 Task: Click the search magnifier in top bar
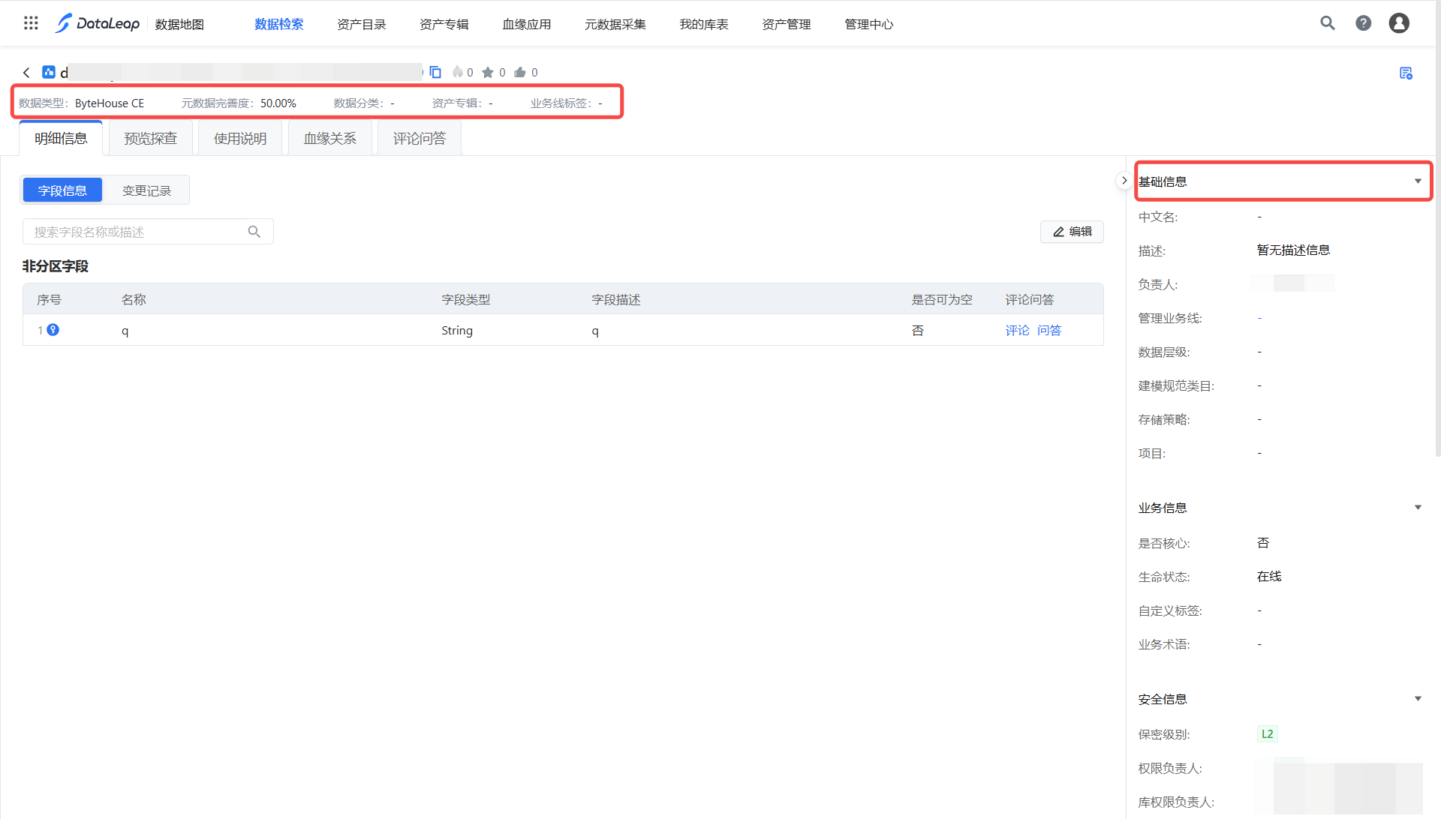pyautogui.click(x=1328, y=23)
